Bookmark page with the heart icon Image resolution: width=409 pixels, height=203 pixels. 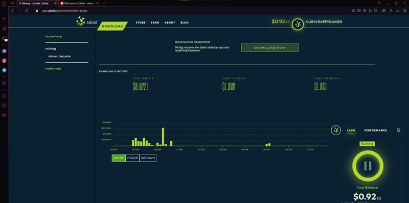click(376, 11)
